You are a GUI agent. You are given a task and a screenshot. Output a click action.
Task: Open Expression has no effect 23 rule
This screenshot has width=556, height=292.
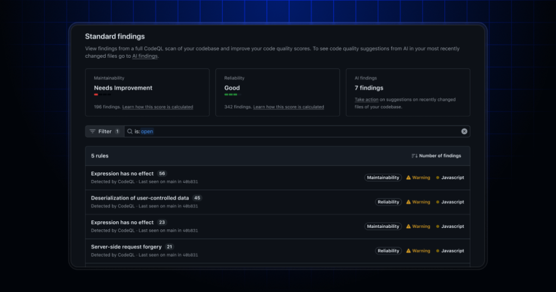pyautogui.click(x=122, y=222)
